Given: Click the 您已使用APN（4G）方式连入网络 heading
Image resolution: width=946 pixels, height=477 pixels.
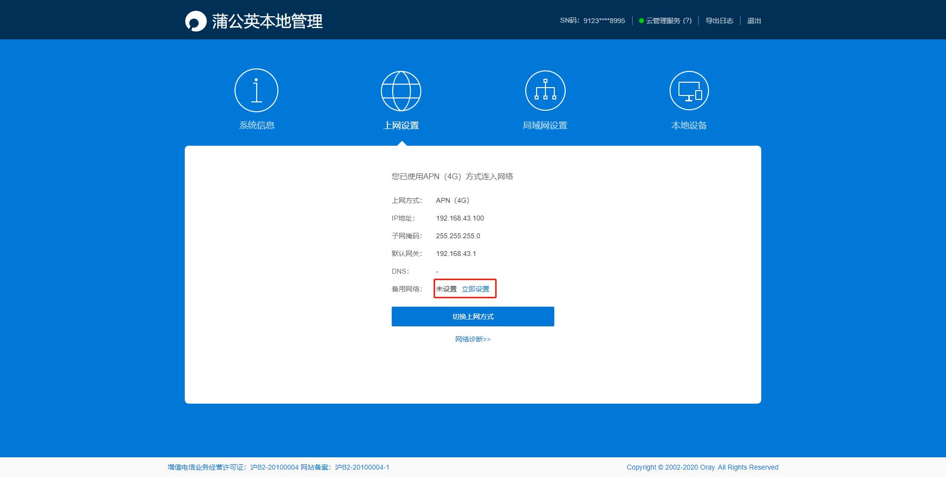Looking at the screenshot, I should [x=452, y=176].
